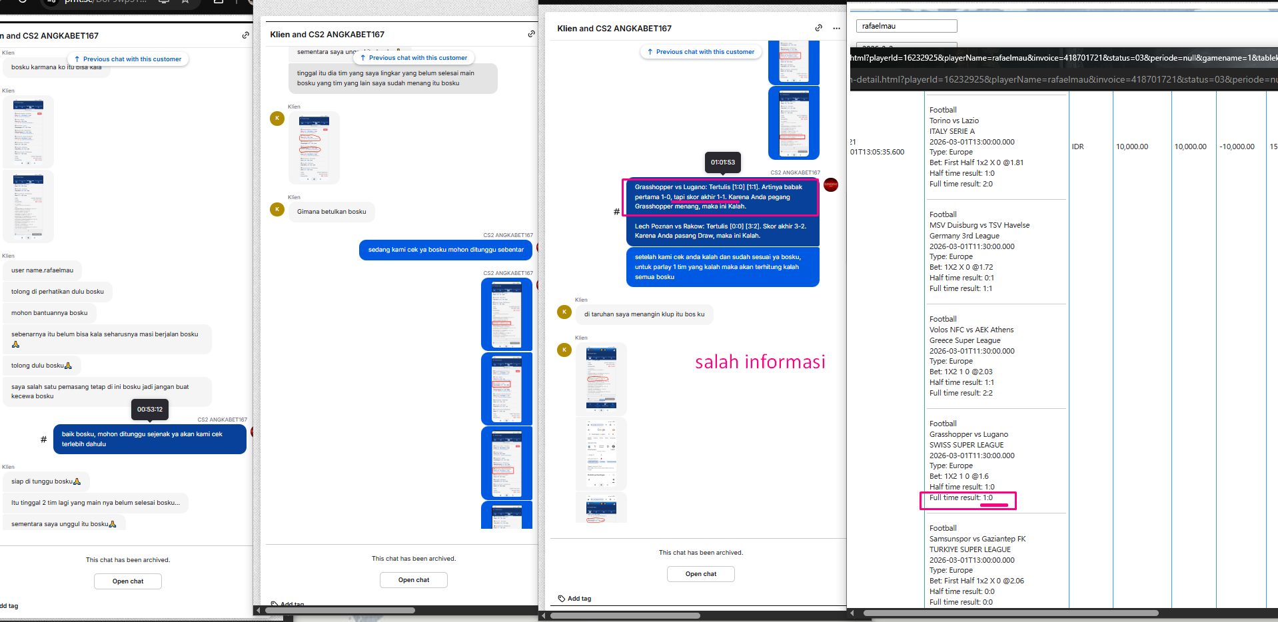Open agent screenshot directly above the 01:01:53 timestamp
The width and height of the screenshot is (1278, 622).
click(x=794, y=123)
